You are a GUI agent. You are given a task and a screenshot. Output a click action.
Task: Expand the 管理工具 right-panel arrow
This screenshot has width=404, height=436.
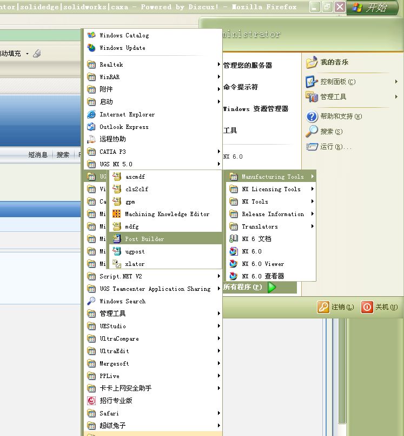coord(396,97)
